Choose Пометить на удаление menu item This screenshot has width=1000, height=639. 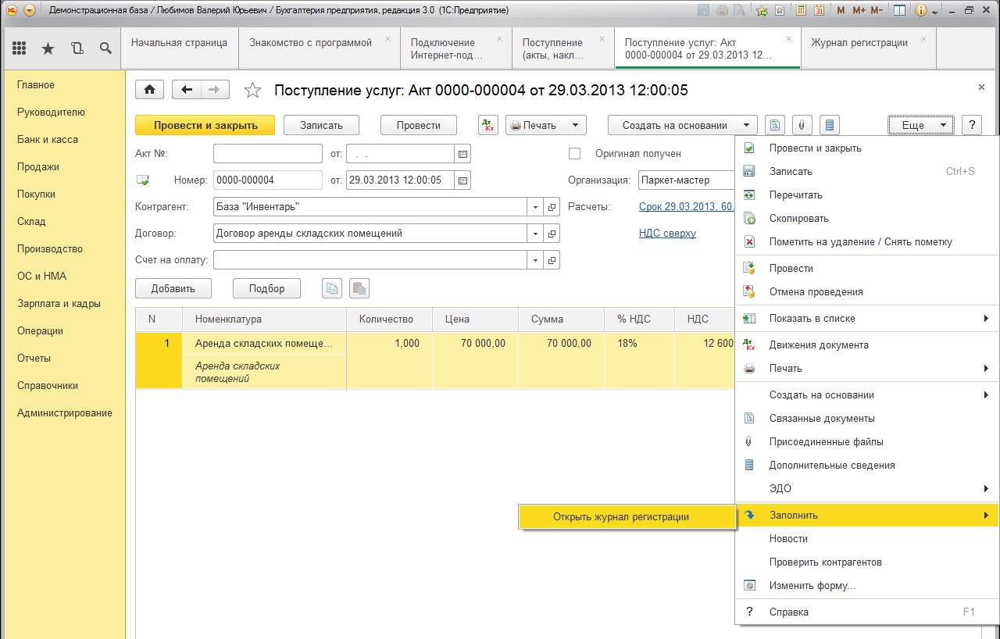tap(866, 241)
